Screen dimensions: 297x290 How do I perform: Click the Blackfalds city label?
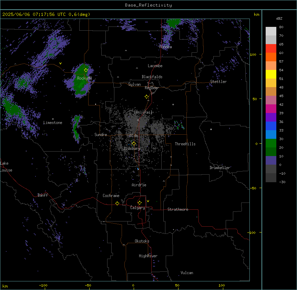(152, 77)
